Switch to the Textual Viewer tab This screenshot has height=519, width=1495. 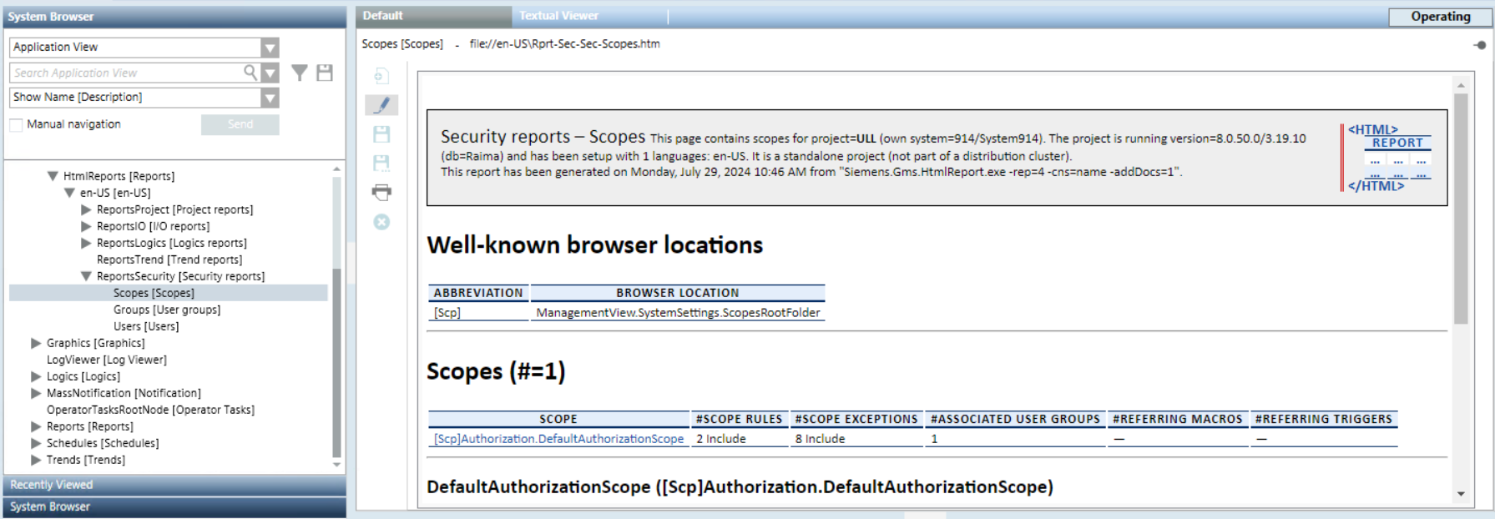[558, 16]
